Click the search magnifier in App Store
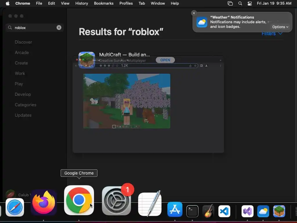 click(10, 28)
